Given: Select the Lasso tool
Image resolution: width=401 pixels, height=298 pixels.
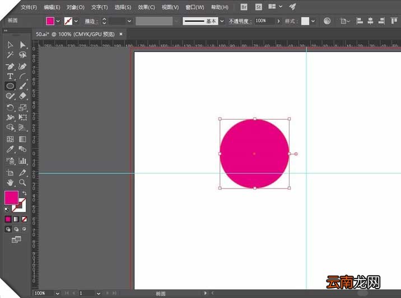Looking at the screenshot, I should coord(22,55).
